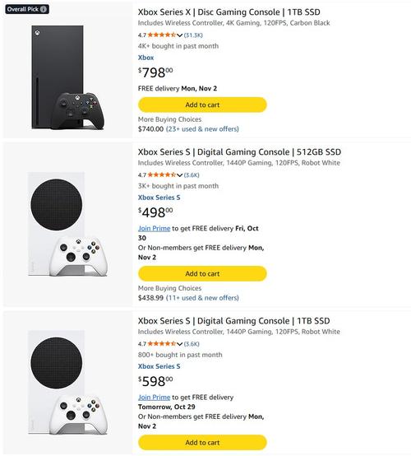This screenshot has height=456, width=411.
Task: Open Xbox Series S 512GB product image
Action: pyautogui.click(x=67, y=224)
